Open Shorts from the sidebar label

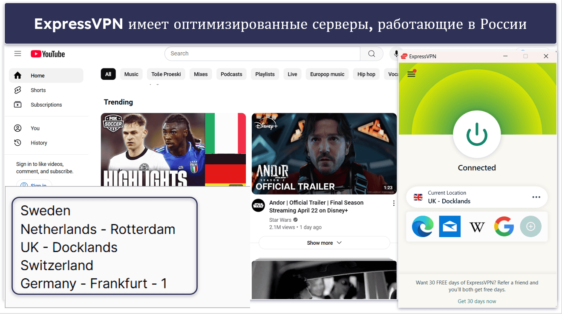pos(38,90)
